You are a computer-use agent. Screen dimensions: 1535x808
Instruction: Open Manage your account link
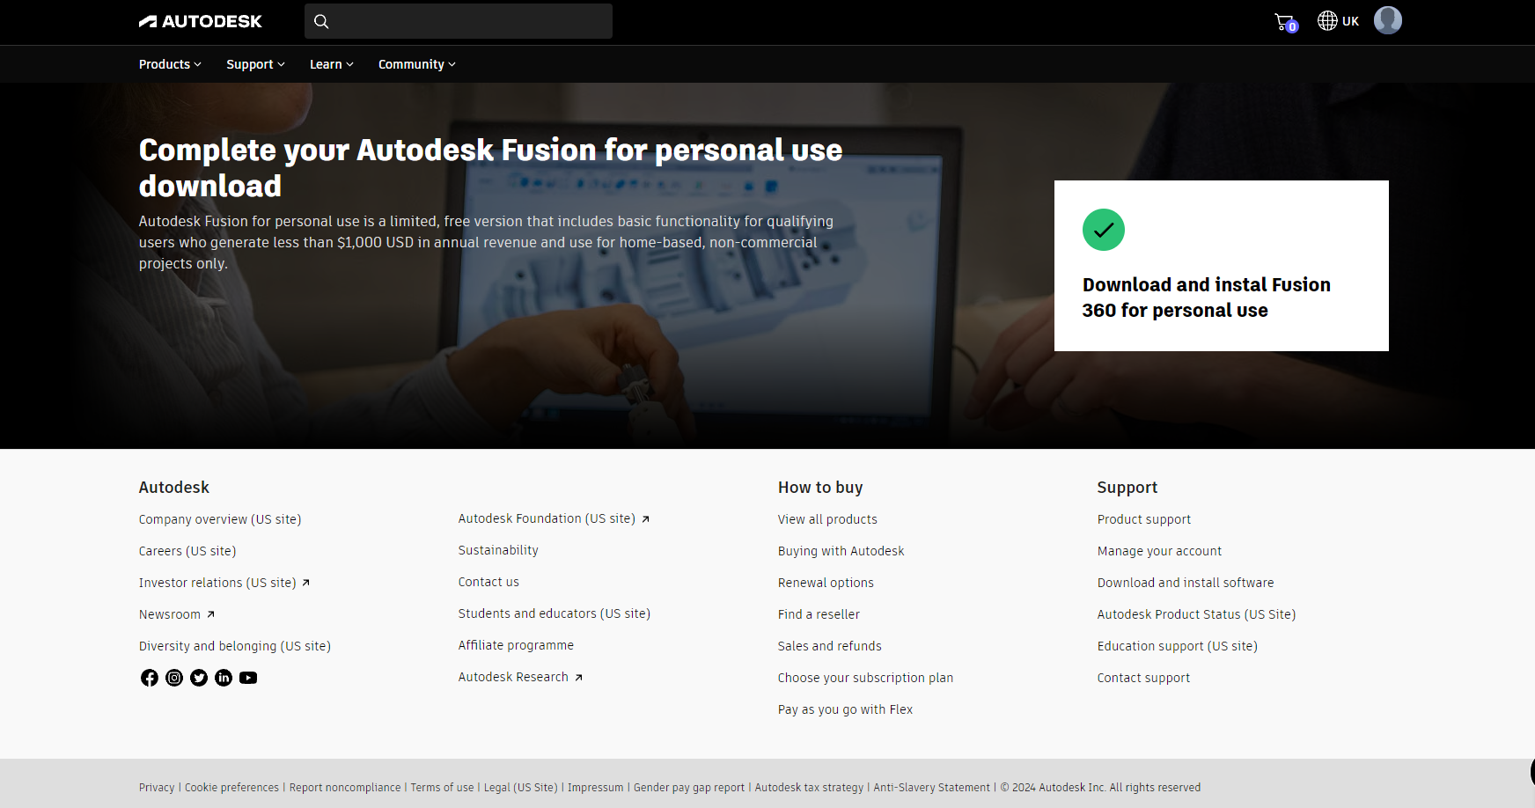pyautogui.click(x=1159, y=551)
